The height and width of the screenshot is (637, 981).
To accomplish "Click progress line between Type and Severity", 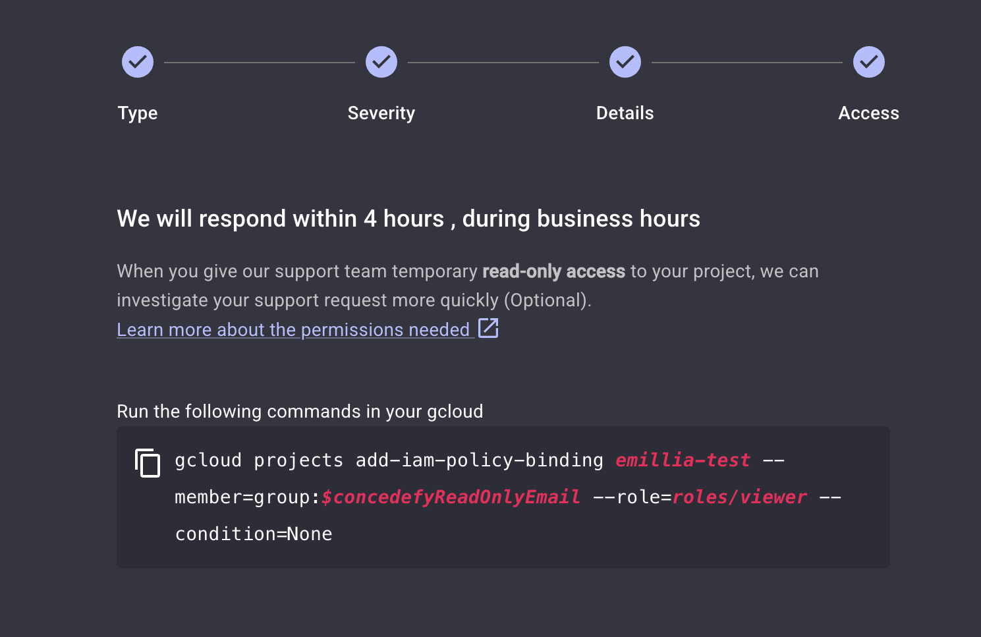I will (x=260, y=63).
